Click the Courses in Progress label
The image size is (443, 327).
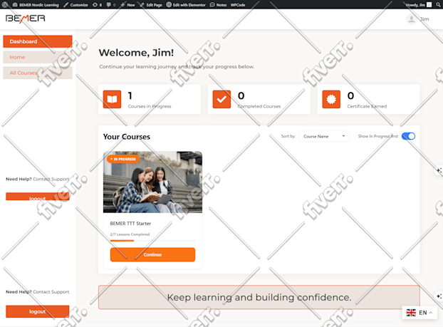pyautogui.click(x=150, y=106)
